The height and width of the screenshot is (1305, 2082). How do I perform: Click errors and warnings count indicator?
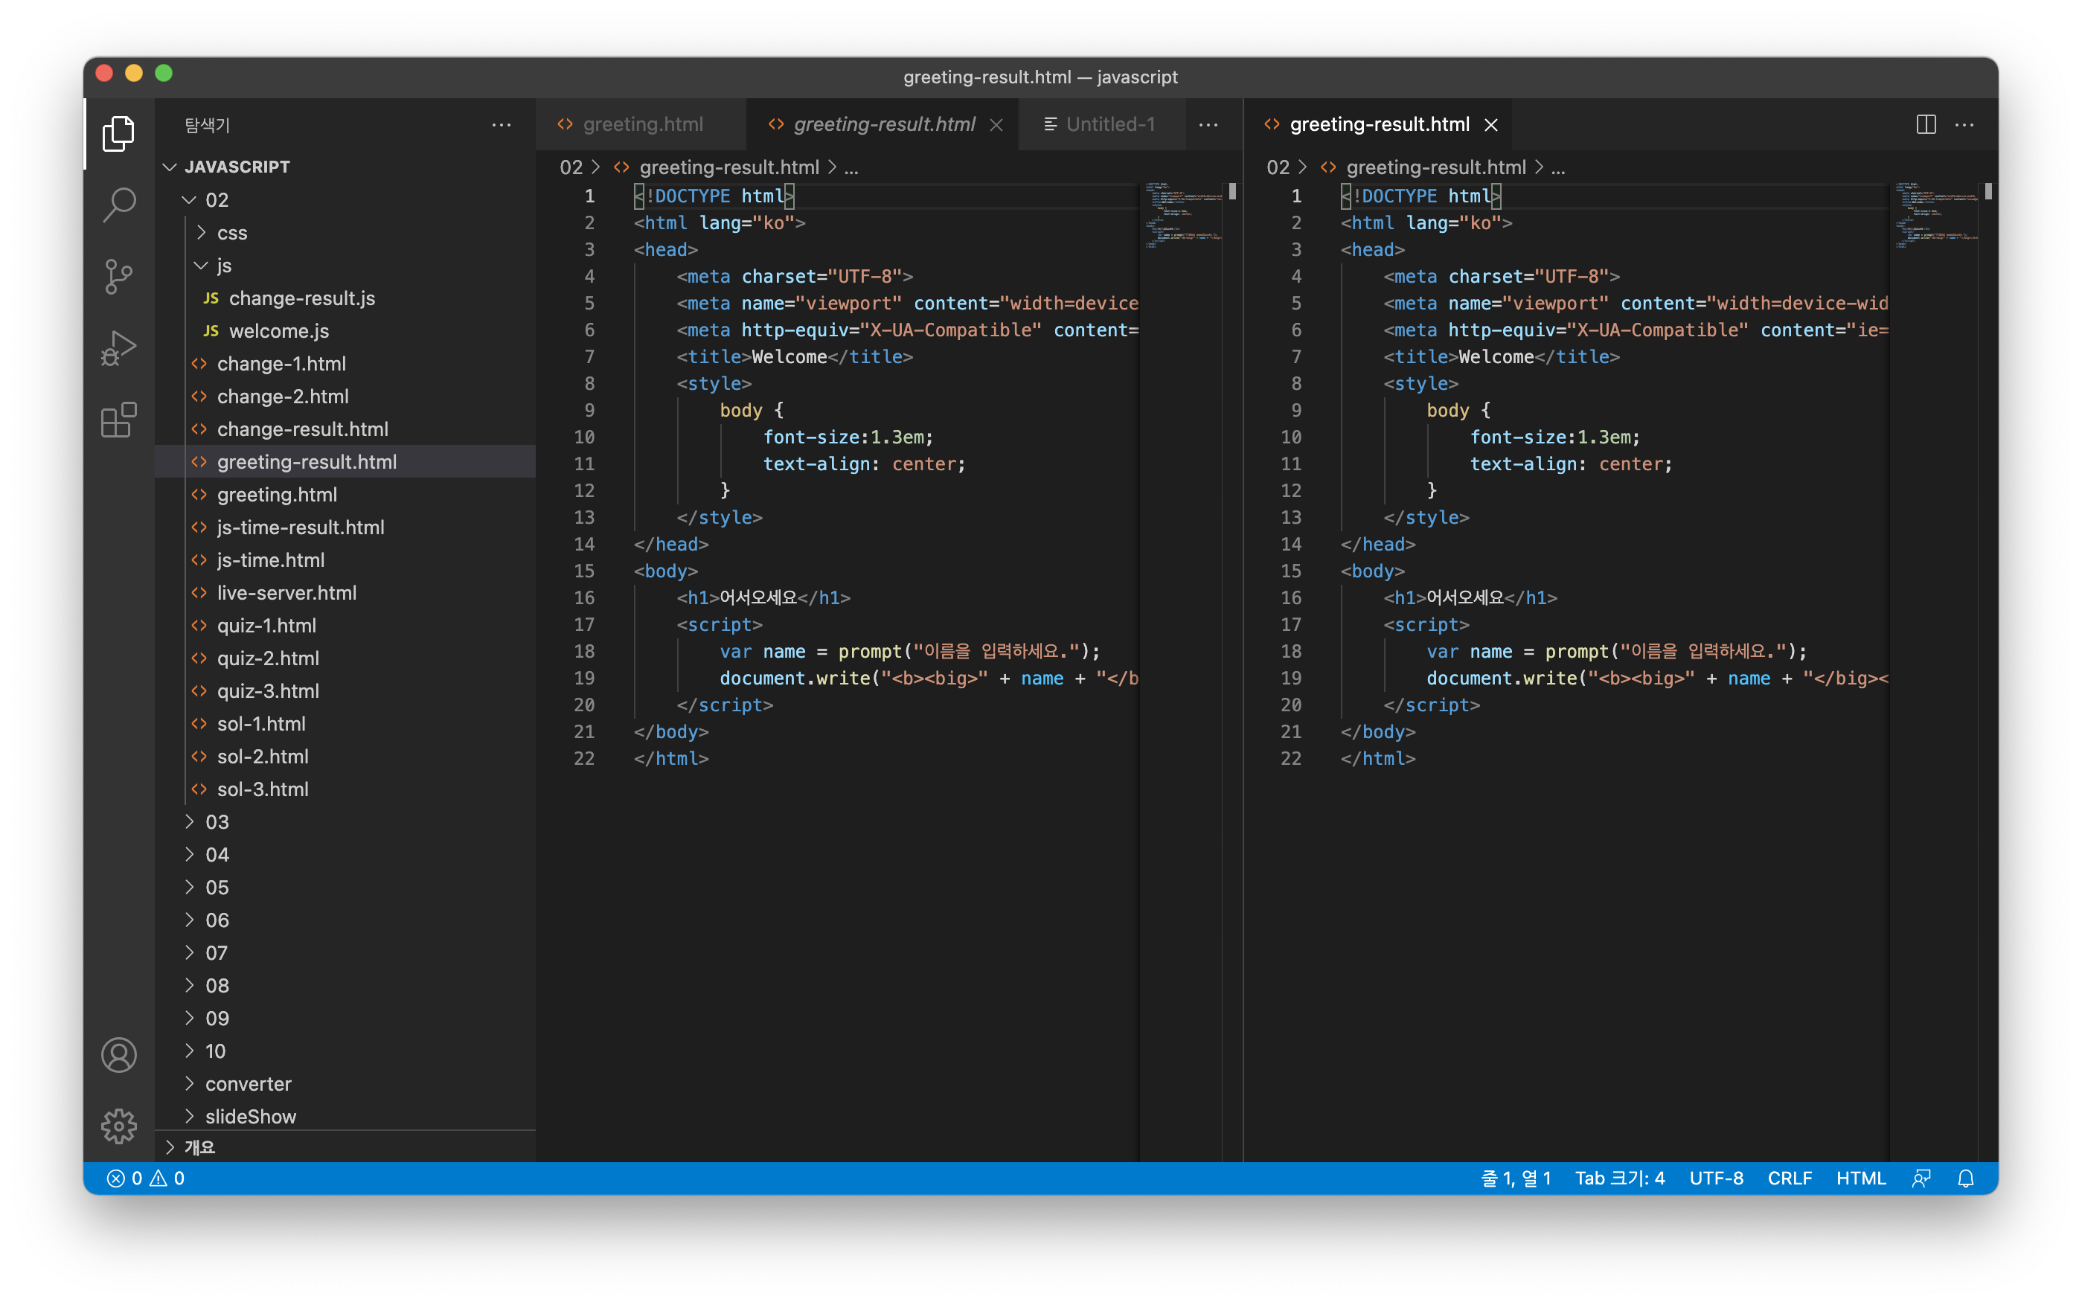click(145, 1178)
